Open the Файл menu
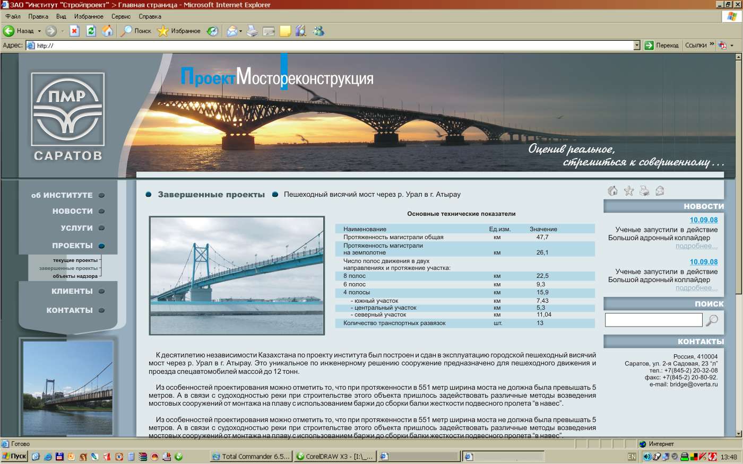This screenshot has width=743, height=464. pyautogui.click(x=13, y=16)
